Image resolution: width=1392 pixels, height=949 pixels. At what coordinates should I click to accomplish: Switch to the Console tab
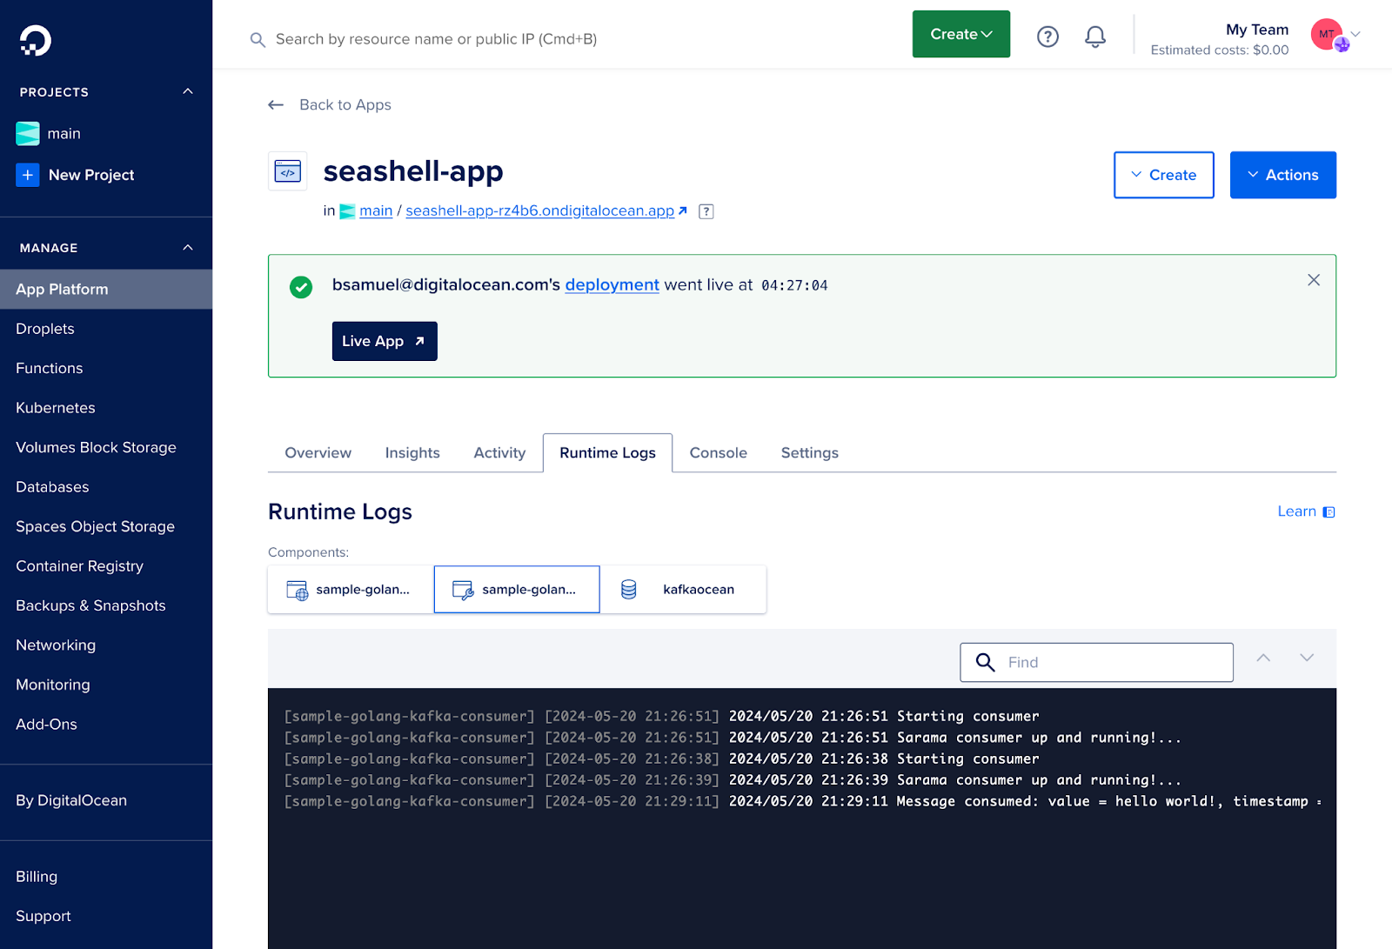(718, 453)
